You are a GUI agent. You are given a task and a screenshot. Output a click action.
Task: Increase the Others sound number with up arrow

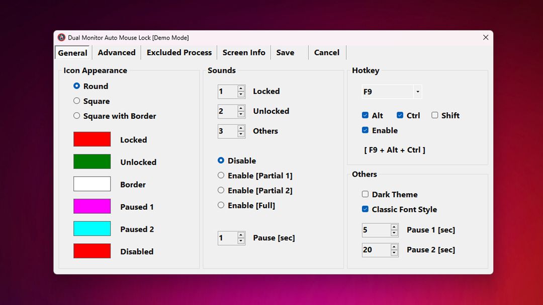241,128
